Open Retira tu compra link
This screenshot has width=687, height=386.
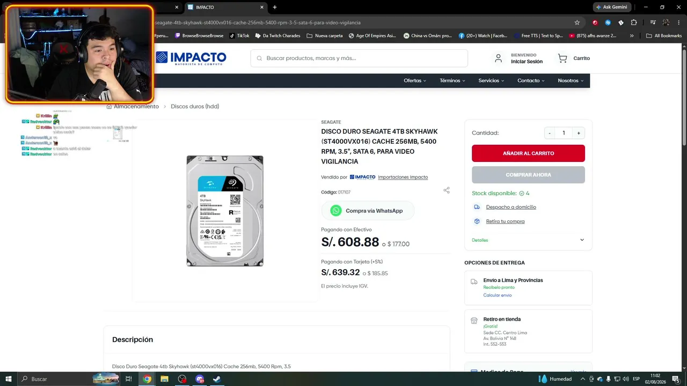point(505,221)
